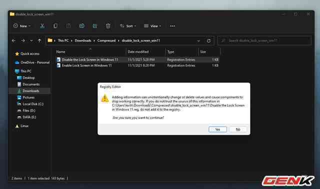Click the Rename icon in toolbar
320x189 pixels.
81,26
